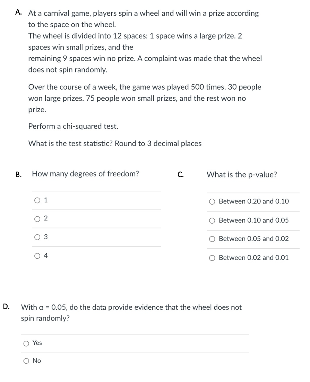Image resolution: width=310 pixels, height=382 pixels.
Task: Choose p-value option 'Between 0.10 and 0.05'
Action: point(212,220)
